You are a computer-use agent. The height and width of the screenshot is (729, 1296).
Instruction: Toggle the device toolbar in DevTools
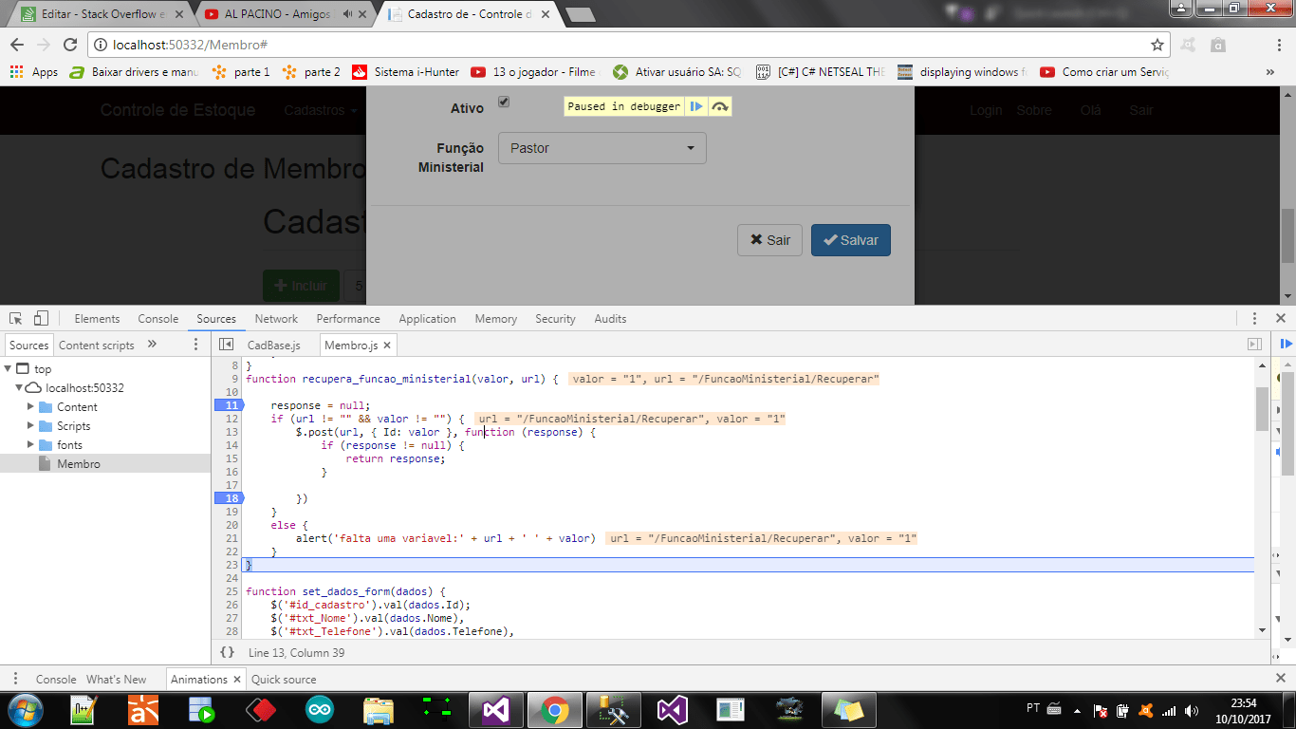(x=41, y=319)
